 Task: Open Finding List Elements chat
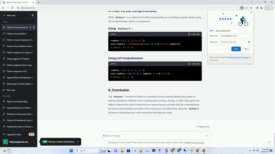[x=18, y=114]
